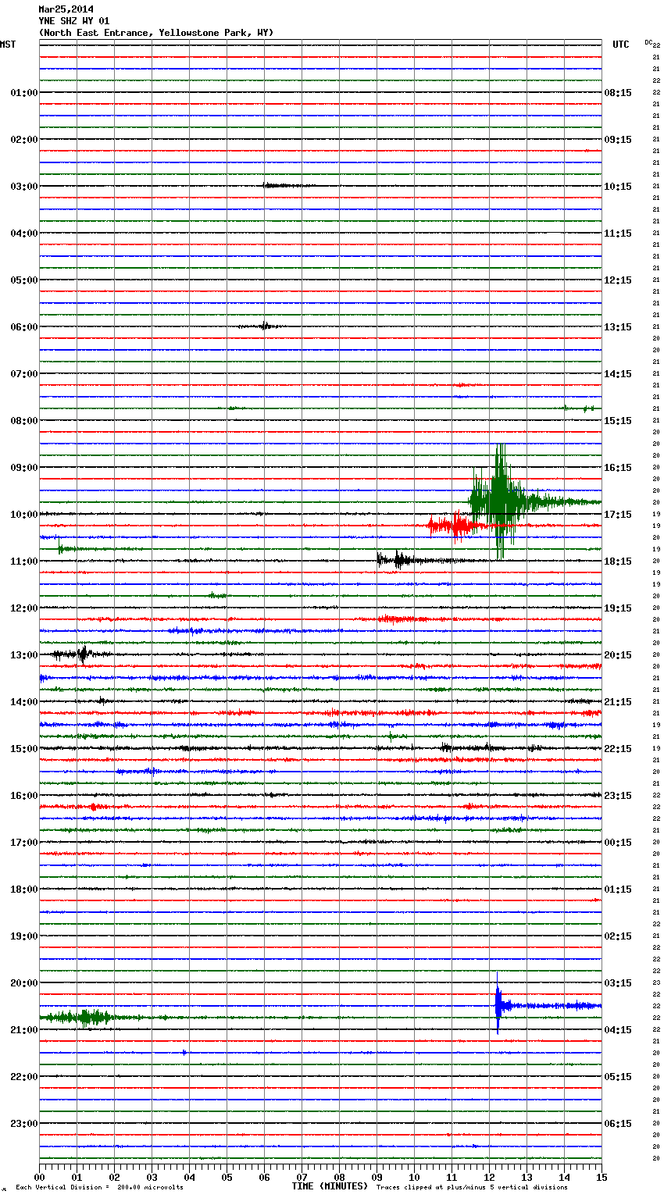Click the 23:00 MST time label

click(x=24, y=1124)
